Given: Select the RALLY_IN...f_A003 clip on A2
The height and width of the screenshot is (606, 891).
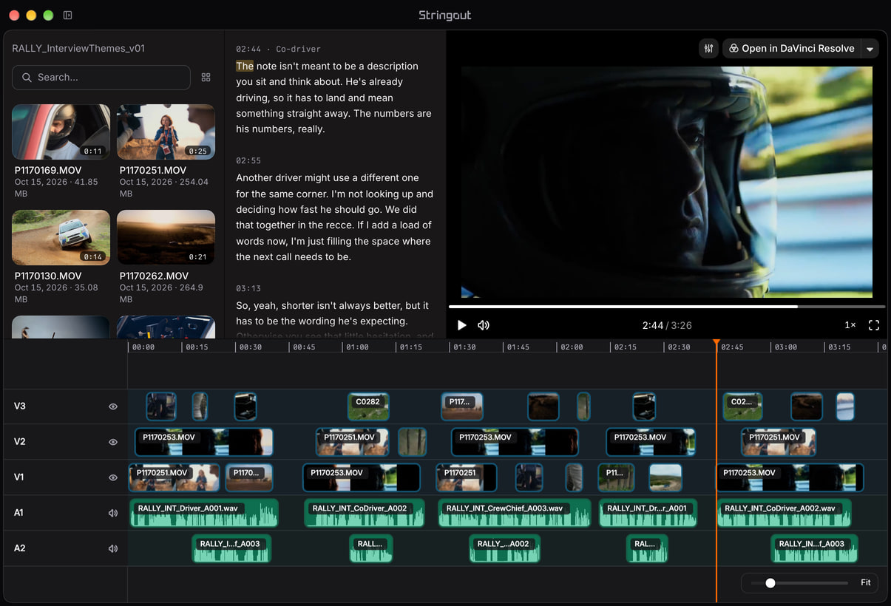Looking at the screenshot, I should (x=814, y=548).
